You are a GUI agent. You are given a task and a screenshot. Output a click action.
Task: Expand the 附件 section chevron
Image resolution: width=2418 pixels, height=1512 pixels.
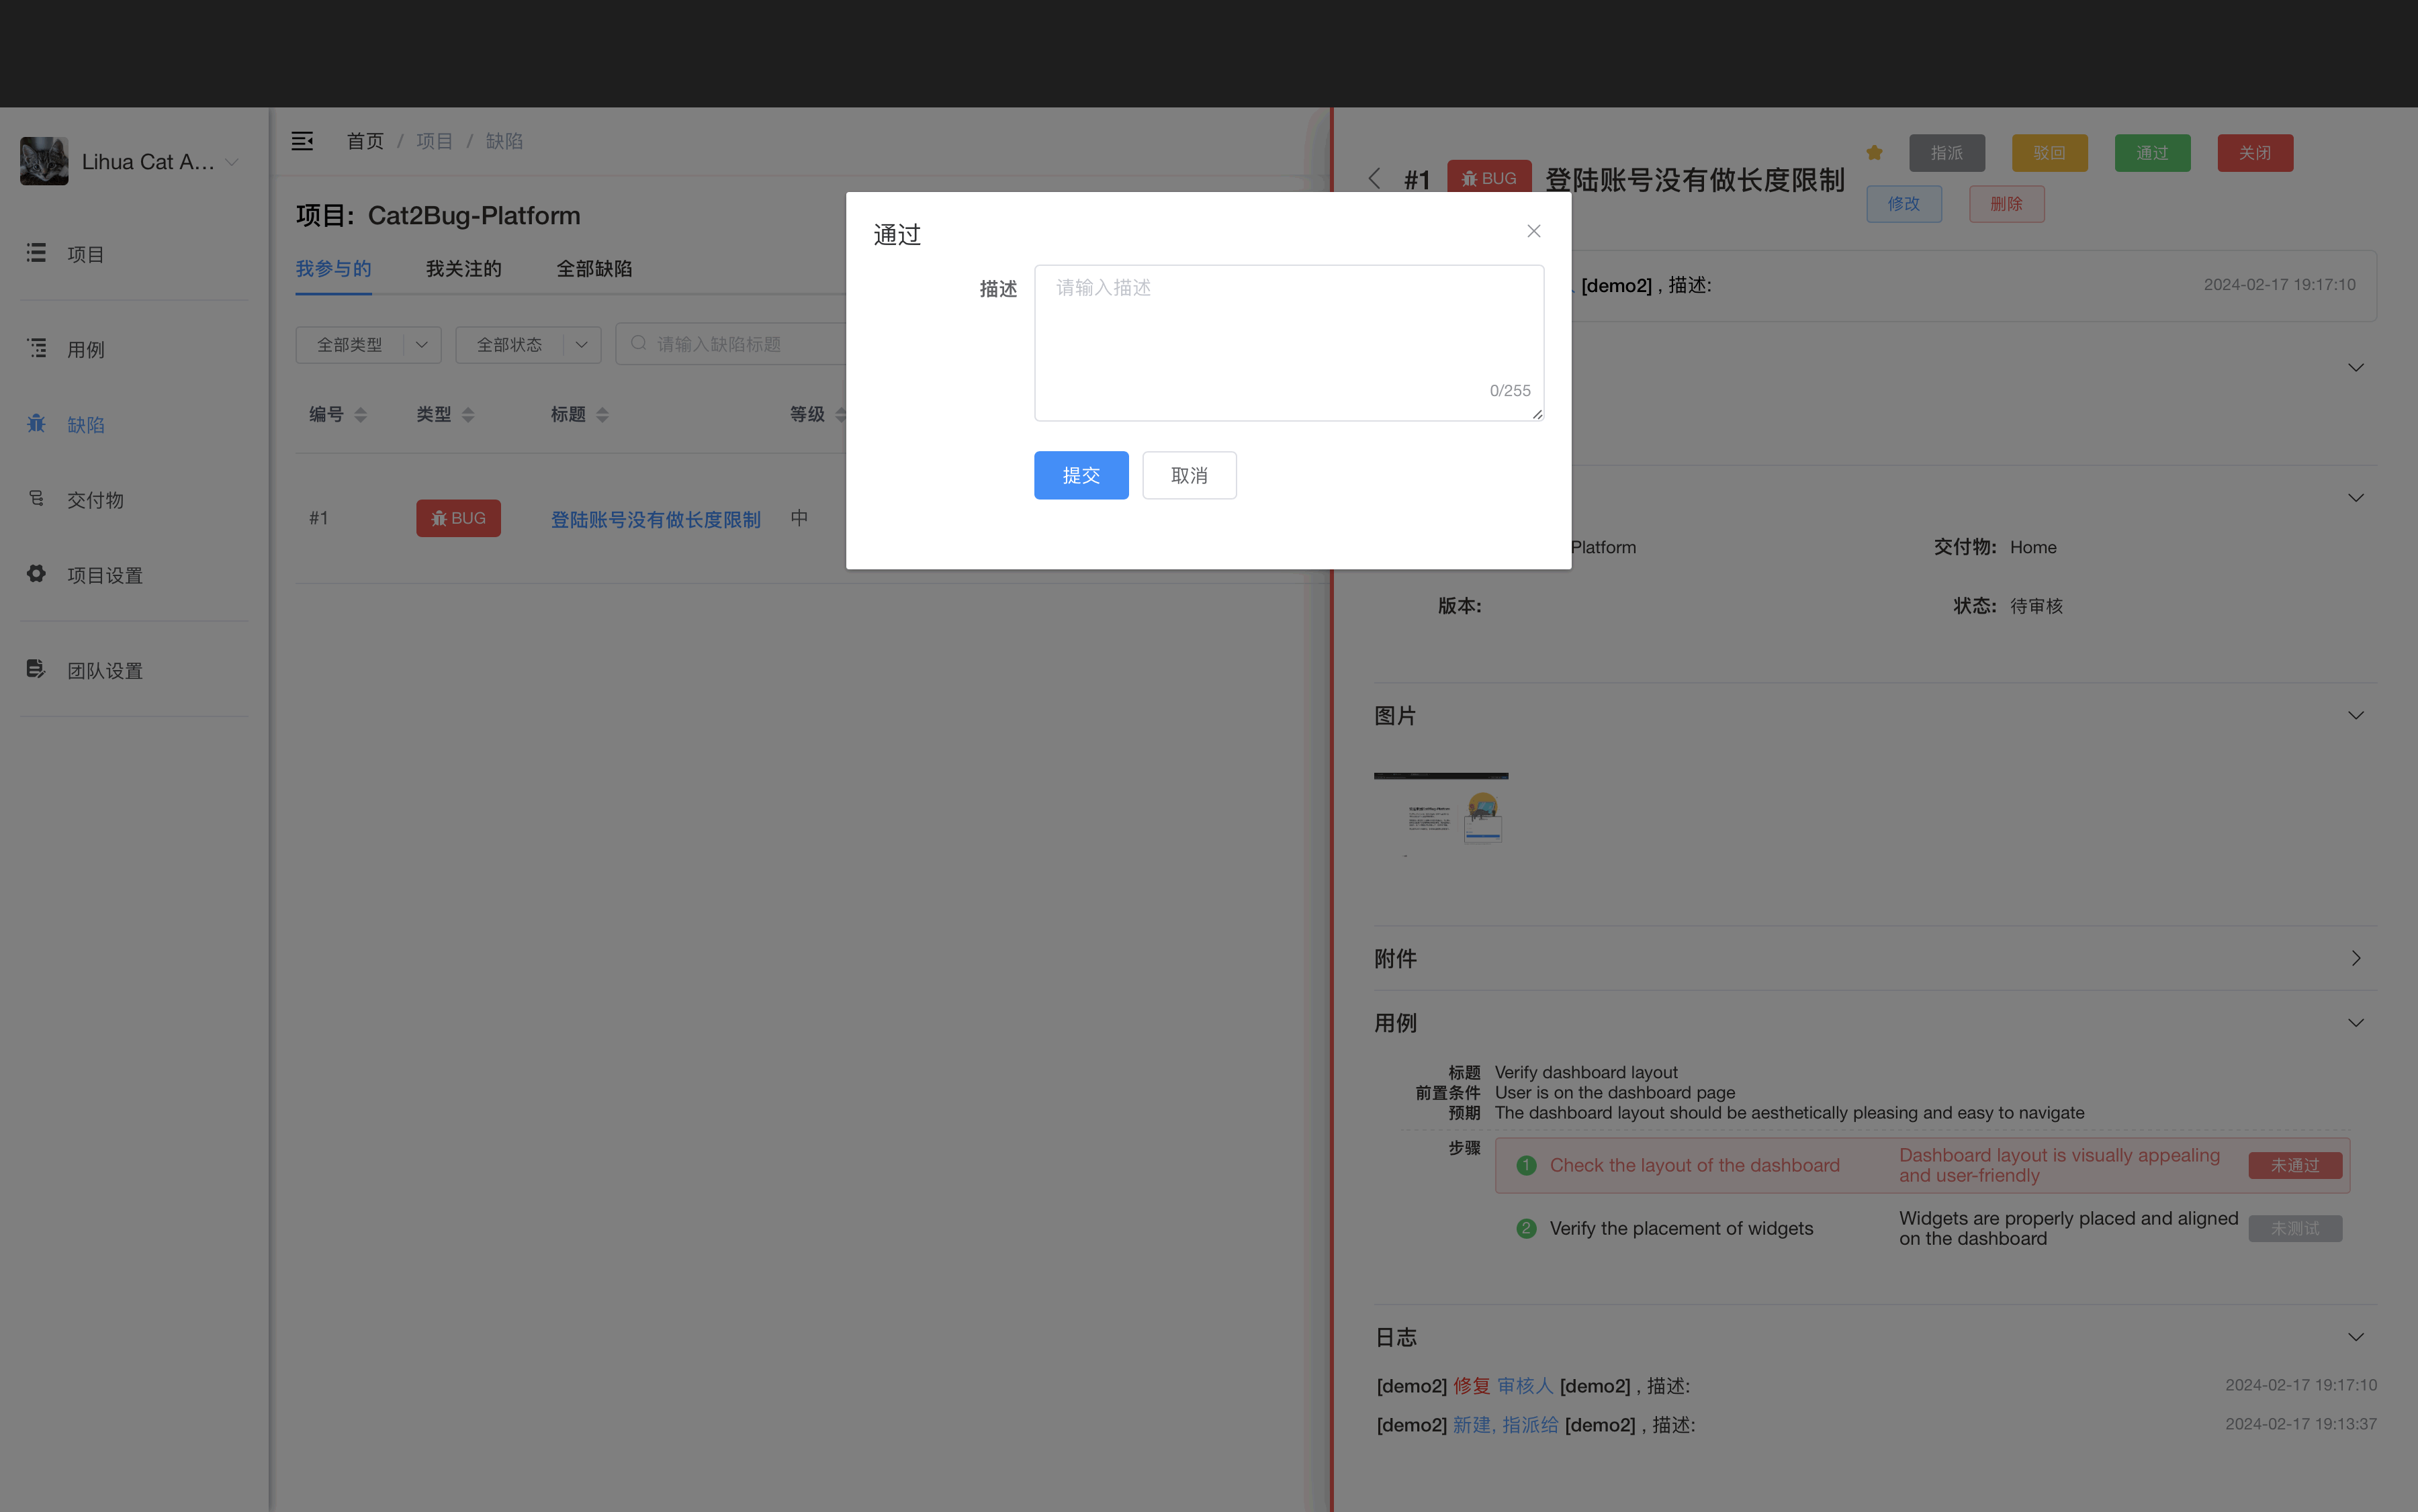click(x=2356, y=958)
